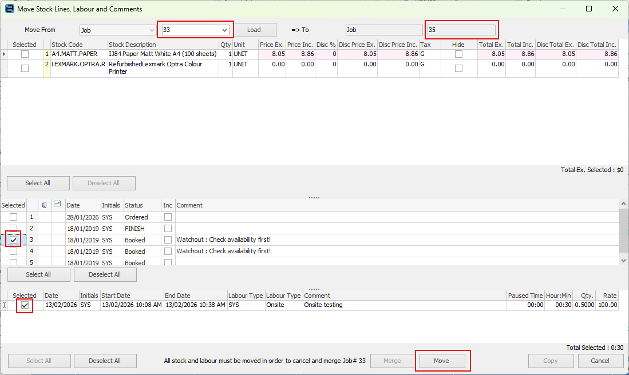Uncheck the Selected box on comment row 3
Screen dimensions: 629x375
(14, 240)
